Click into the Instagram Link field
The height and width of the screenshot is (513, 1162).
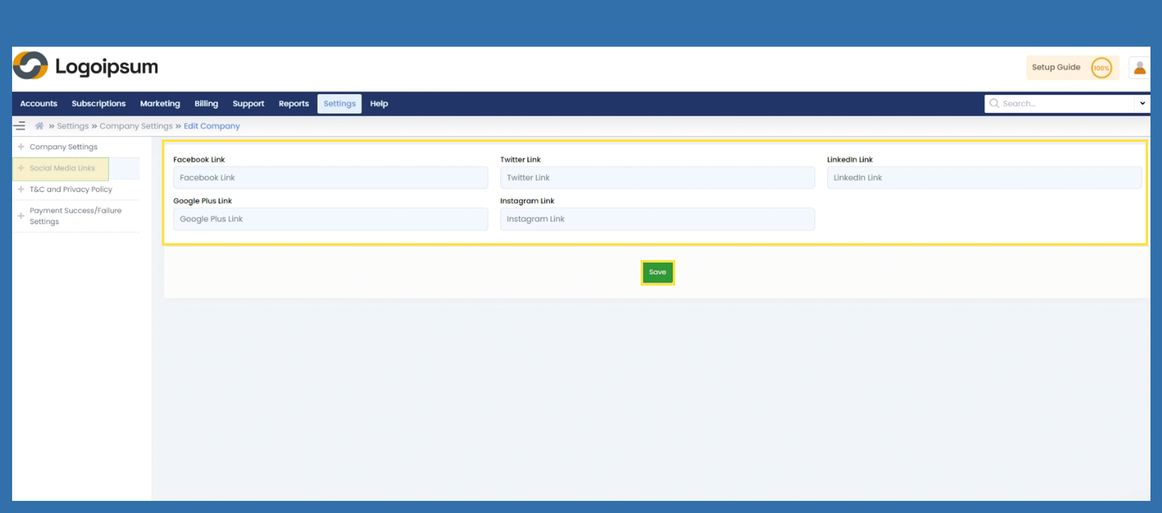[657, 219]
